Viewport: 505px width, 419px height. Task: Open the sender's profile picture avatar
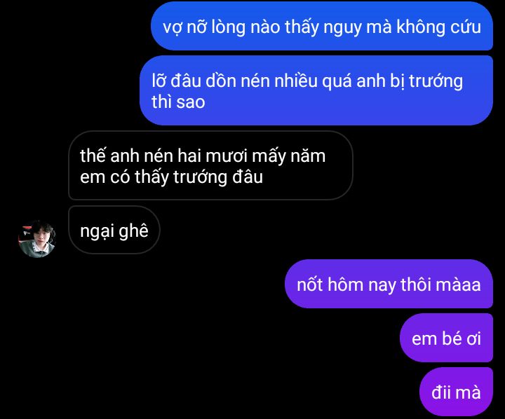pos(37,238)
